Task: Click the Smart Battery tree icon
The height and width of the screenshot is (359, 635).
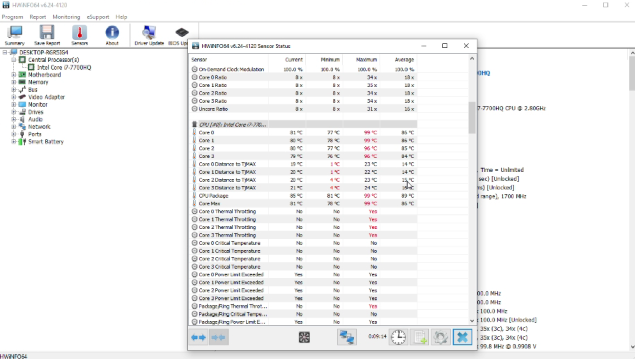Action: click(22, 142)
